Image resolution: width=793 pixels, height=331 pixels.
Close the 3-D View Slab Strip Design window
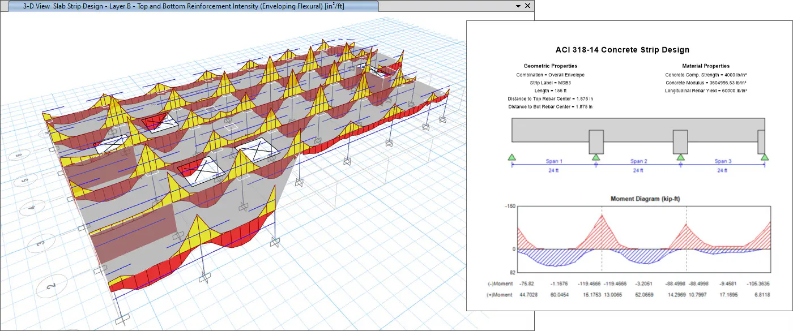click(x=527, y=6)
